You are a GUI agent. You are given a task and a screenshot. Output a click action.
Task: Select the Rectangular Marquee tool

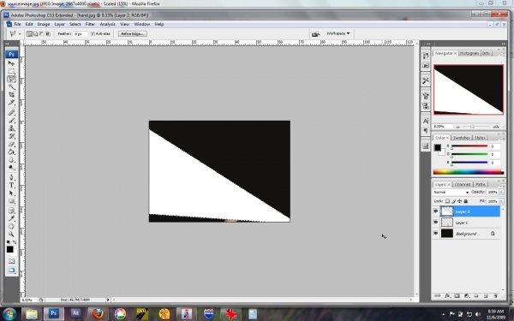point(11,71)
